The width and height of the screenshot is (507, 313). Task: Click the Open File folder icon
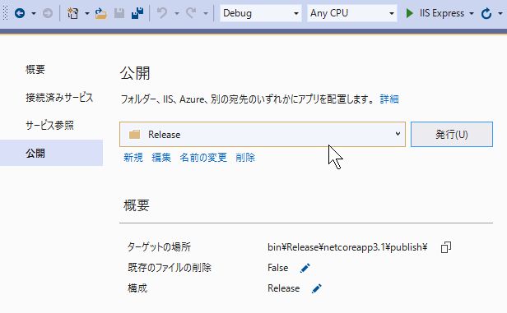point(101,13)
